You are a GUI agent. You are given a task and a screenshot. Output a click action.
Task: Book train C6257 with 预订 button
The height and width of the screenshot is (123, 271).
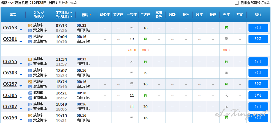tap(258, 84)
